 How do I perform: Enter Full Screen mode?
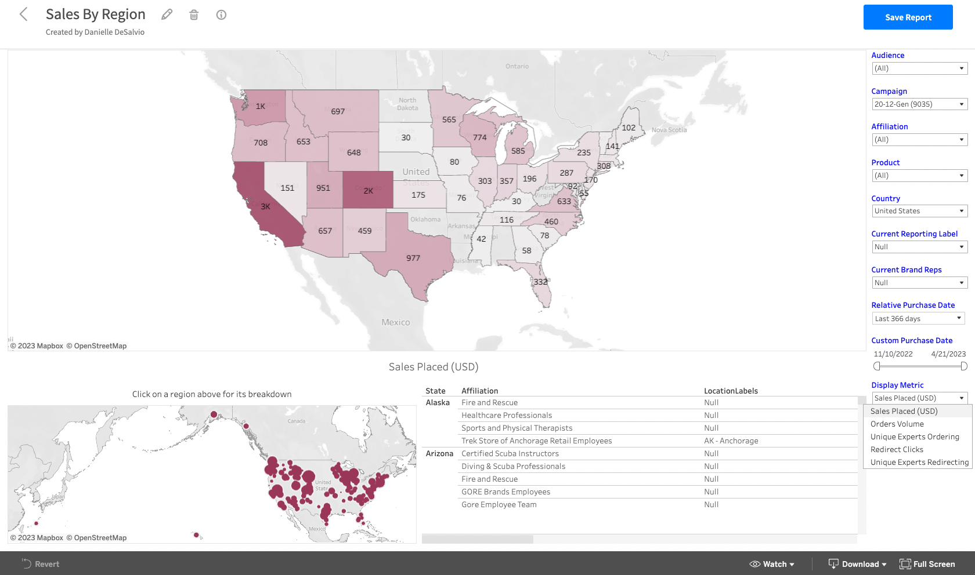coord(927,564)
